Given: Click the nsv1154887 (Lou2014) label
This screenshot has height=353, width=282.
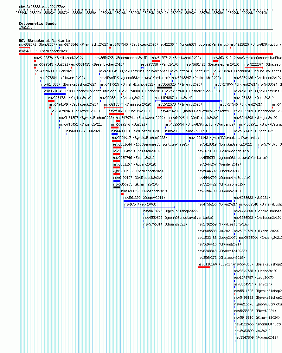Looking at the screenshot, I should click(x=174, y=98).
